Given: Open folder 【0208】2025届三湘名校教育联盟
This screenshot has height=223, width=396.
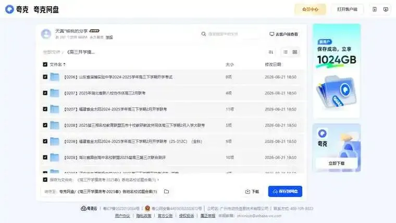Looking at the screenshot, I should [x=134, y=125].
